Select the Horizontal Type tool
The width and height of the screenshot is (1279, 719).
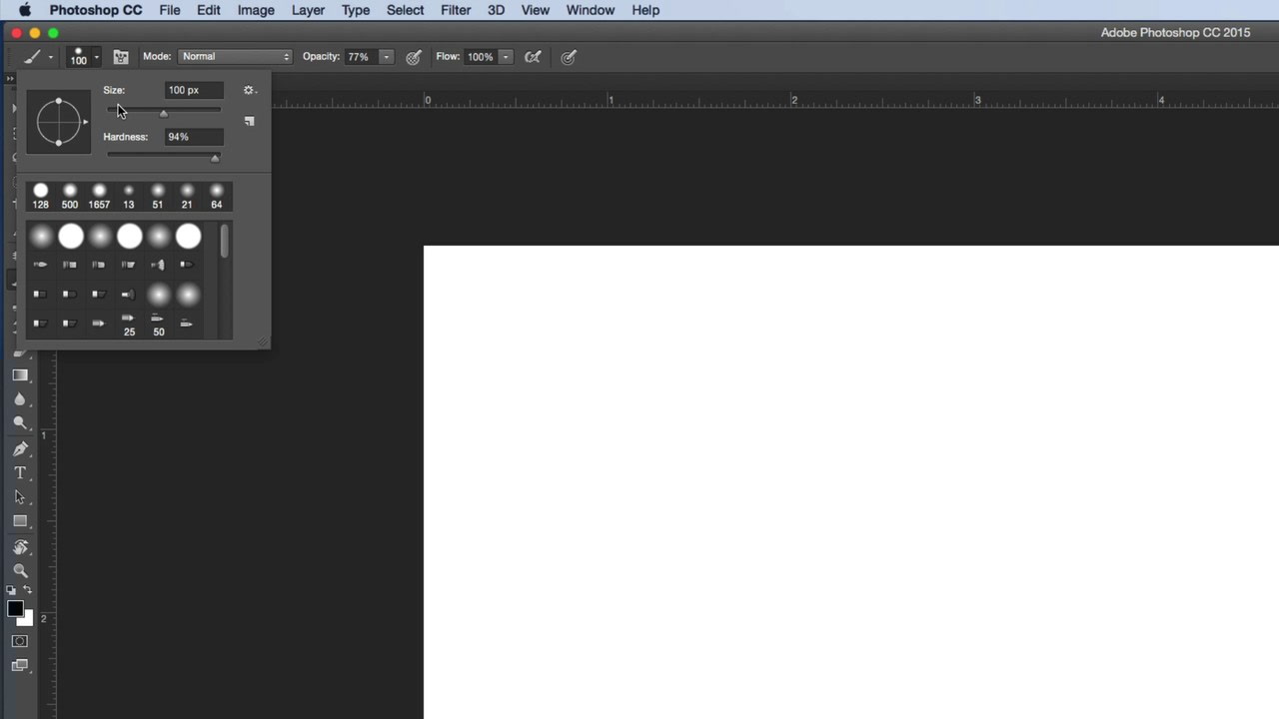click(20, 472)
